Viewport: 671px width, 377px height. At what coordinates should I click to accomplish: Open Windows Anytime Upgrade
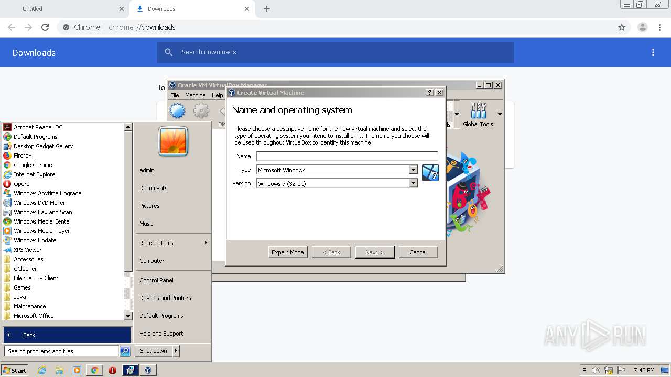47,193
